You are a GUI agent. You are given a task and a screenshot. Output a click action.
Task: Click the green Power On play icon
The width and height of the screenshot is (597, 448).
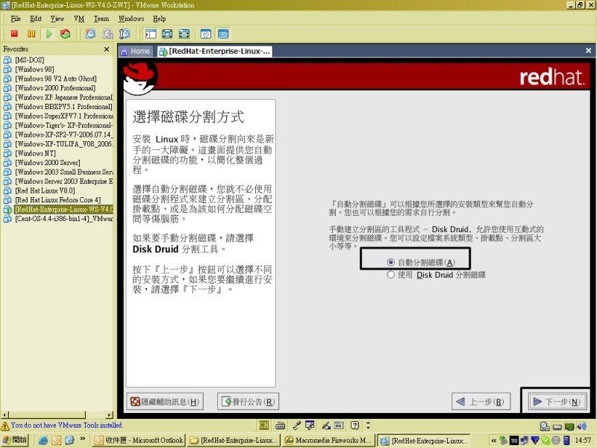(x=49, y=34)
